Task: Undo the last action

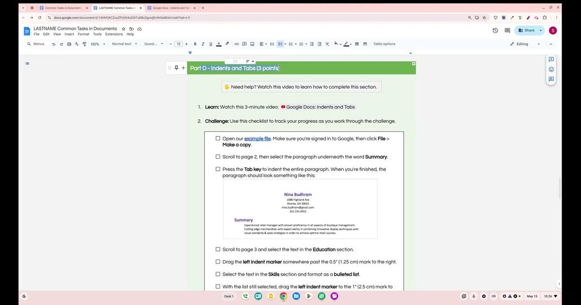Action: (x=54, y=44)
